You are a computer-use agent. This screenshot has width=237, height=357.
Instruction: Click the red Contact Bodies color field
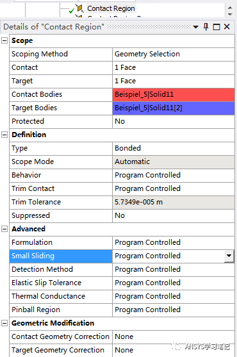click(174, 94)
